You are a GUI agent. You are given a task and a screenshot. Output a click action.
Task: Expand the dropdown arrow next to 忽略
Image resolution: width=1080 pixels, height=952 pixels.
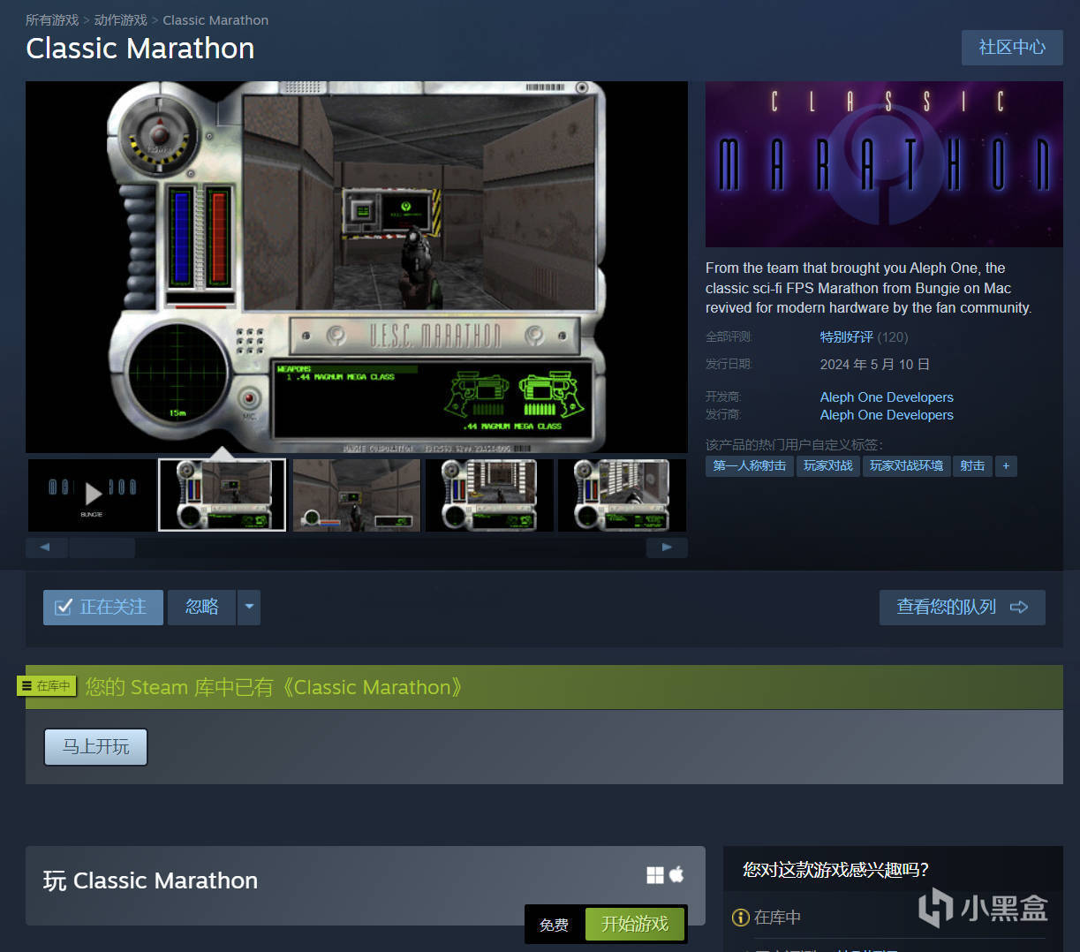tap(249, 607)
